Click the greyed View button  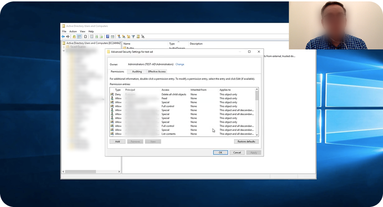pyautogui.click(x=153, y=142)
